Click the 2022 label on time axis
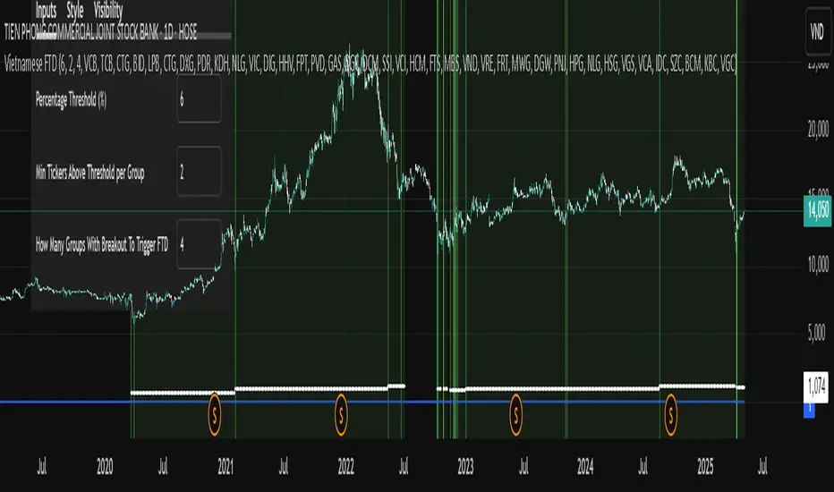Screen dimensions: 834x492 (345, 466)
